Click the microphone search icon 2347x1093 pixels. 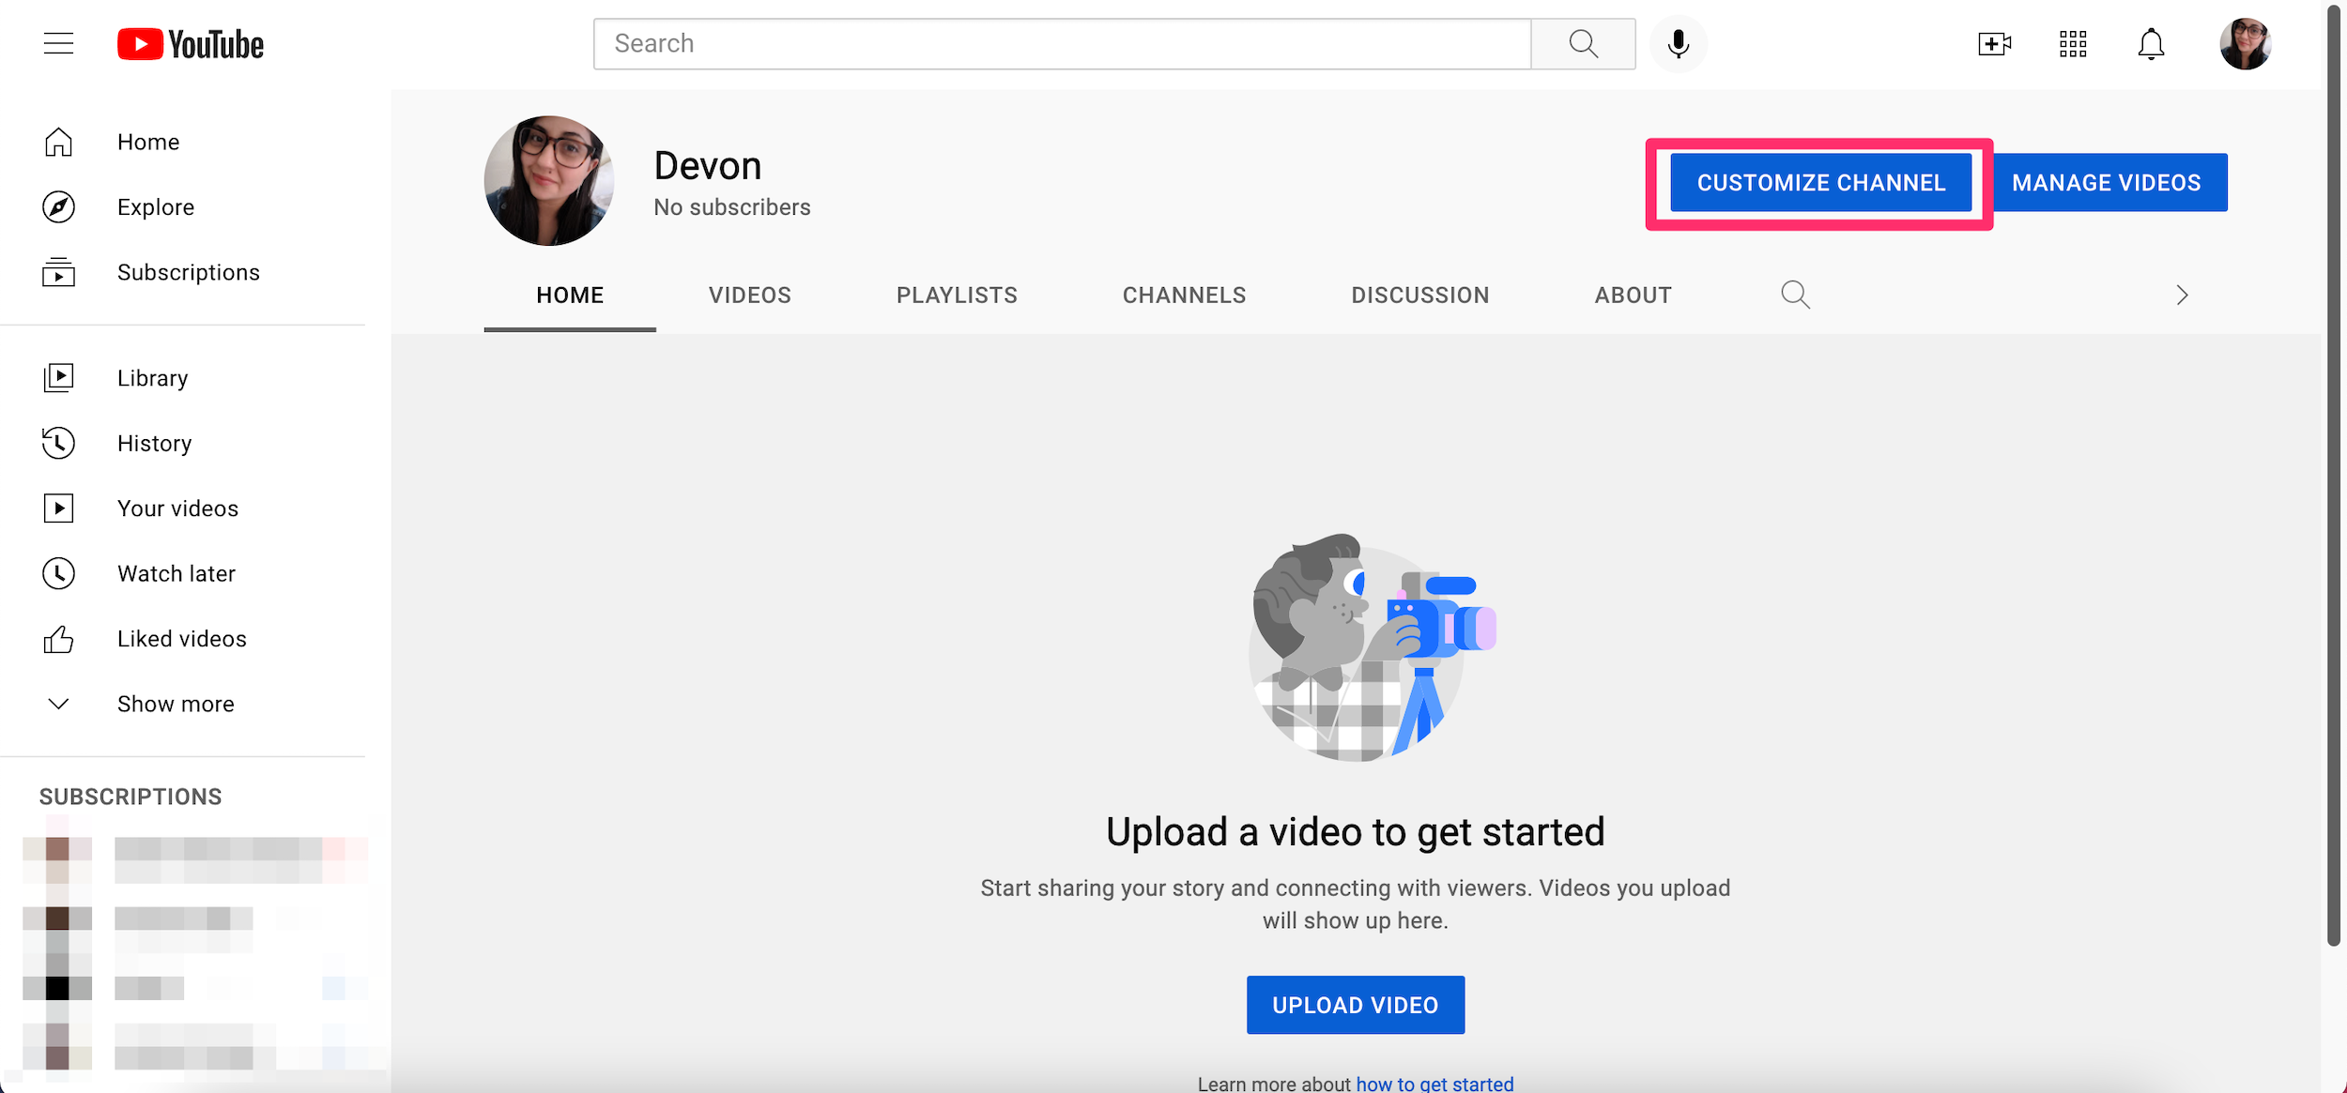click(1680, 42)
